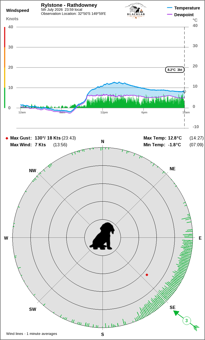The image size is (205, 340).
Task: Click the purple Dewpoint legend line
Action: (170, 14)
